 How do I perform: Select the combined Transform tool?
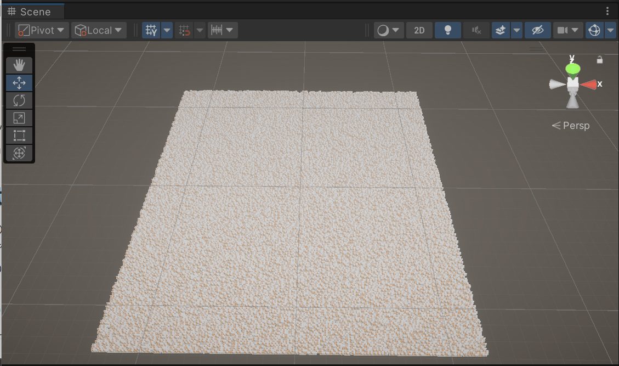pos(19,153)
